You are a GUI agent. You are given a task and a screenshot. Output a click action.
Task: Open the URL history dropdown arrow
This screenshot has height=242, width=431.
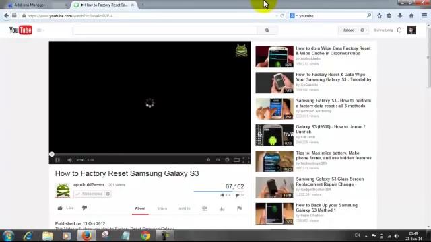coord(276,16)
